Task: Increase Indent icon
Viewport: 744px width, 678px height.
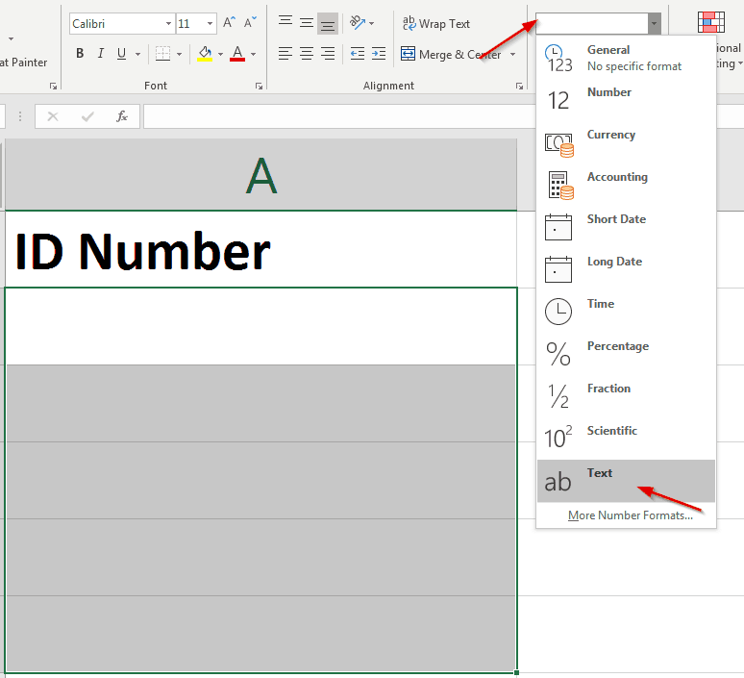Action: click(378, 53)
